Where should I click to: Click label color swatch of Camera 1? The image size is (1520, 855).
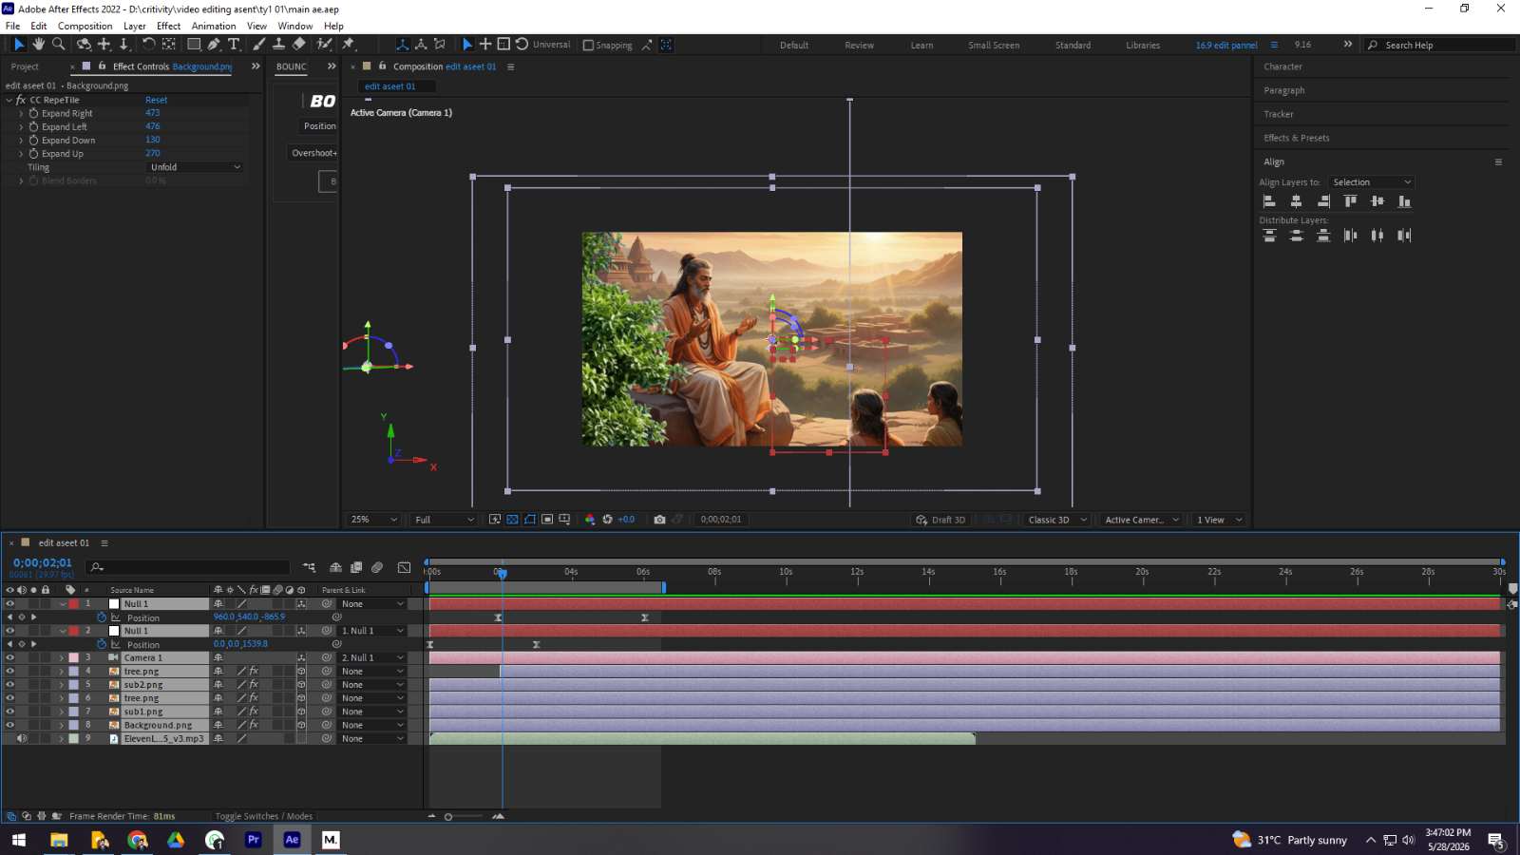coord(73,657)
